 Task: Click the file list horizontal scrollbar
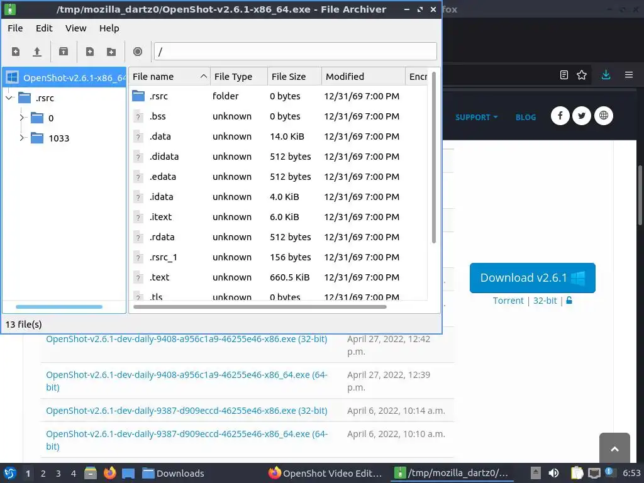[x=260, y=306]
